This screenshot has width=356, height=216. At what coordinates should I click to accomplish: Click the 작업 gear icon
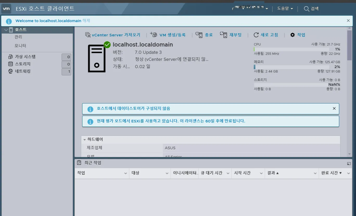click(x=293, y=35)
